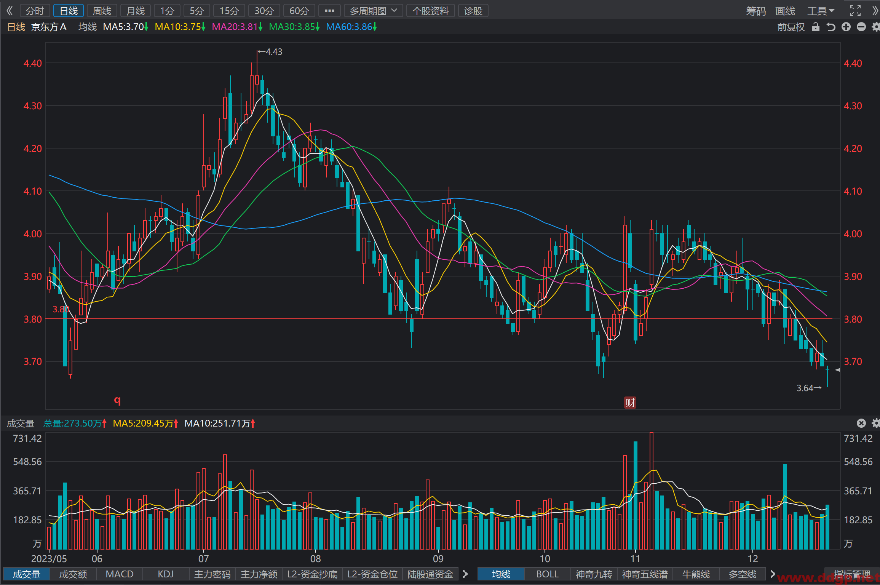The width and height of the screenshot is (880, 585).
Task: Enter fullscreen with the expand arrows icon
Action: [855, 11]
